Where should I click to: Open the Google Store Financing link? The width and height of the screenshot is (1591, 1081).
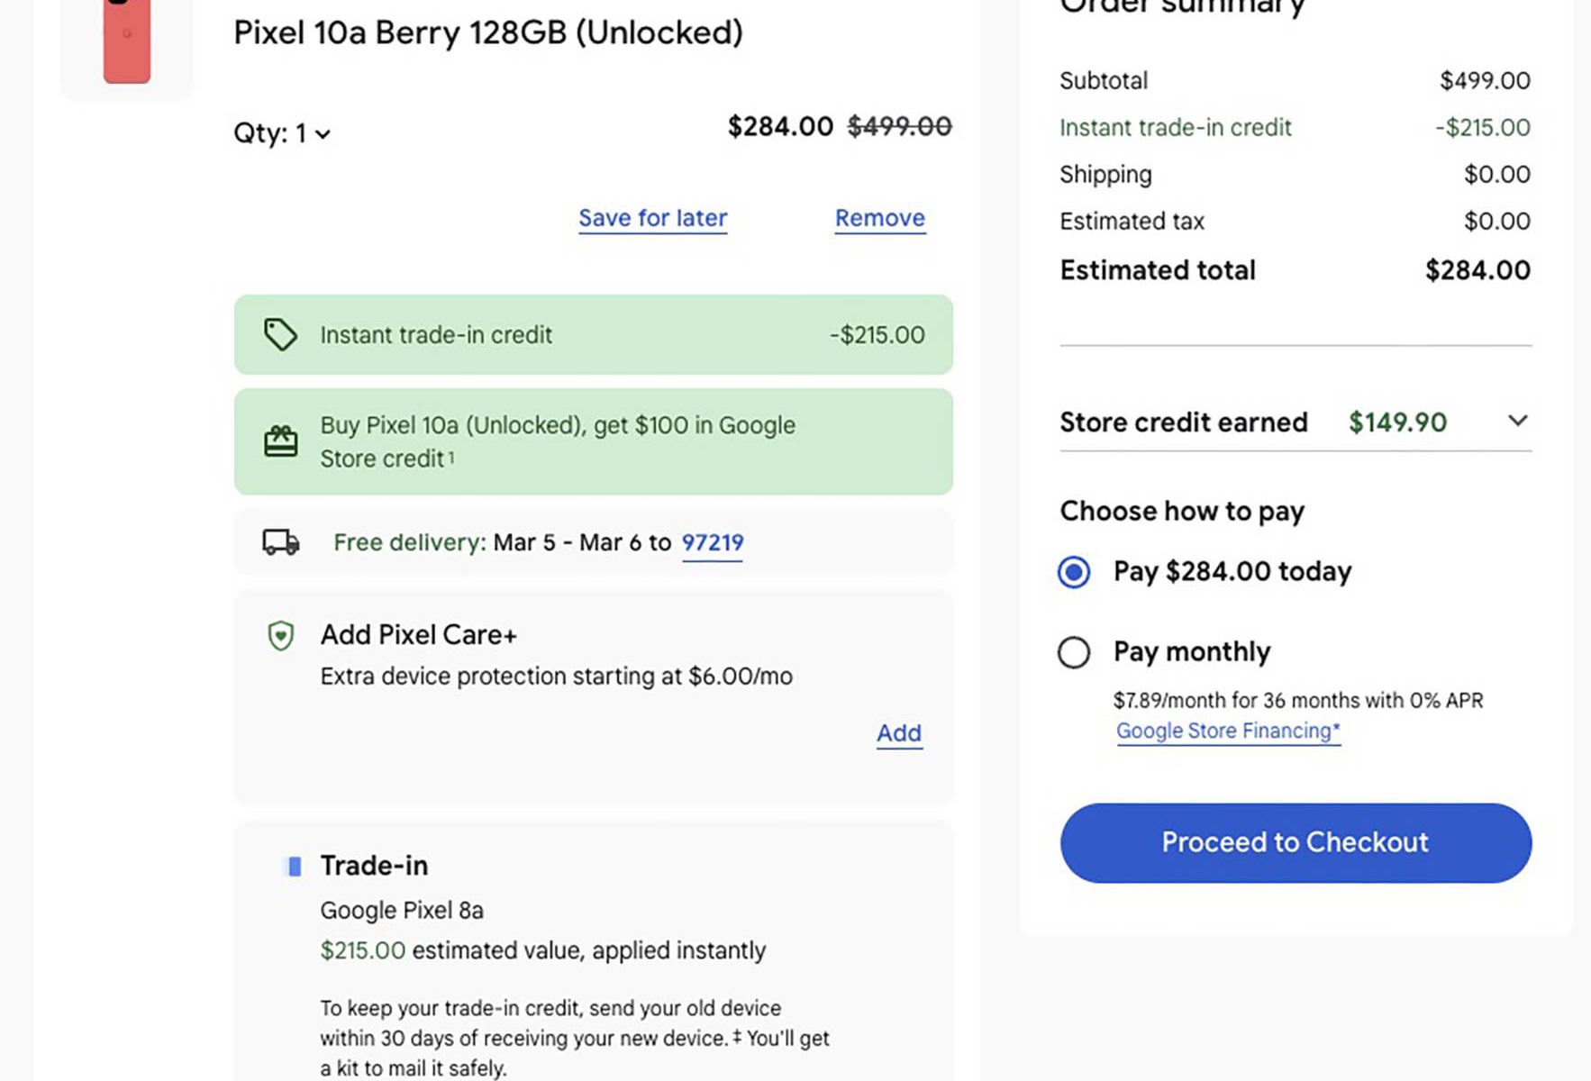[1228, 731]
